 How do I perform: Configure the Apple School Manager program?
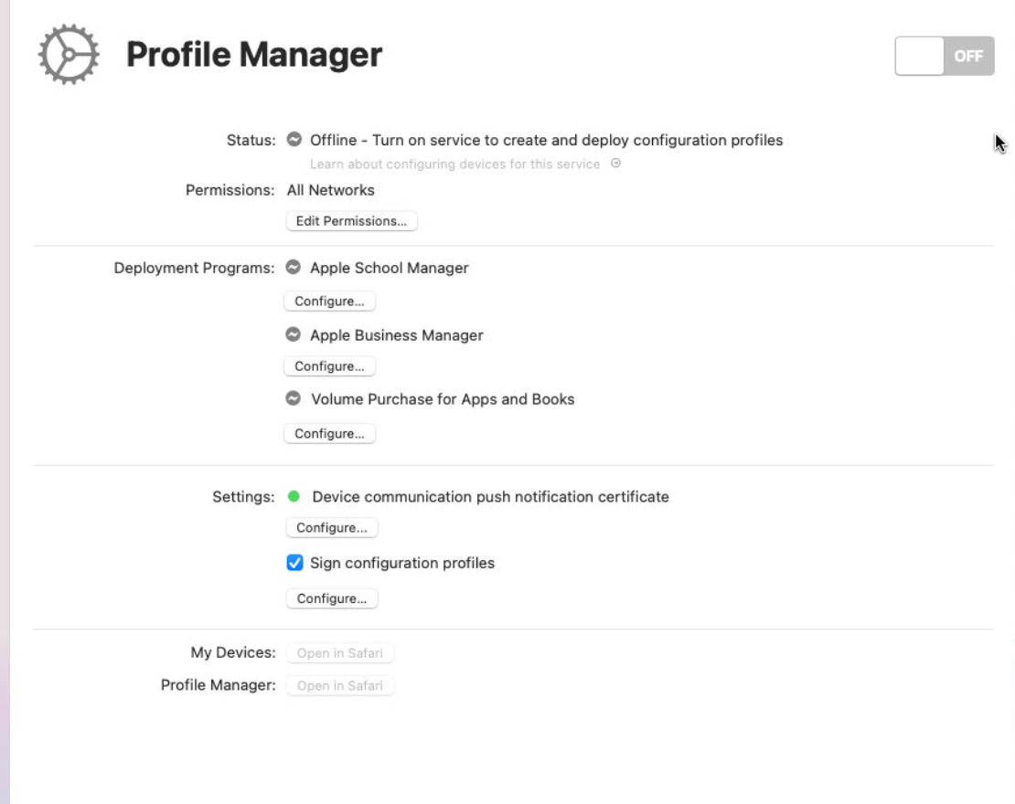tap(329, 301)
